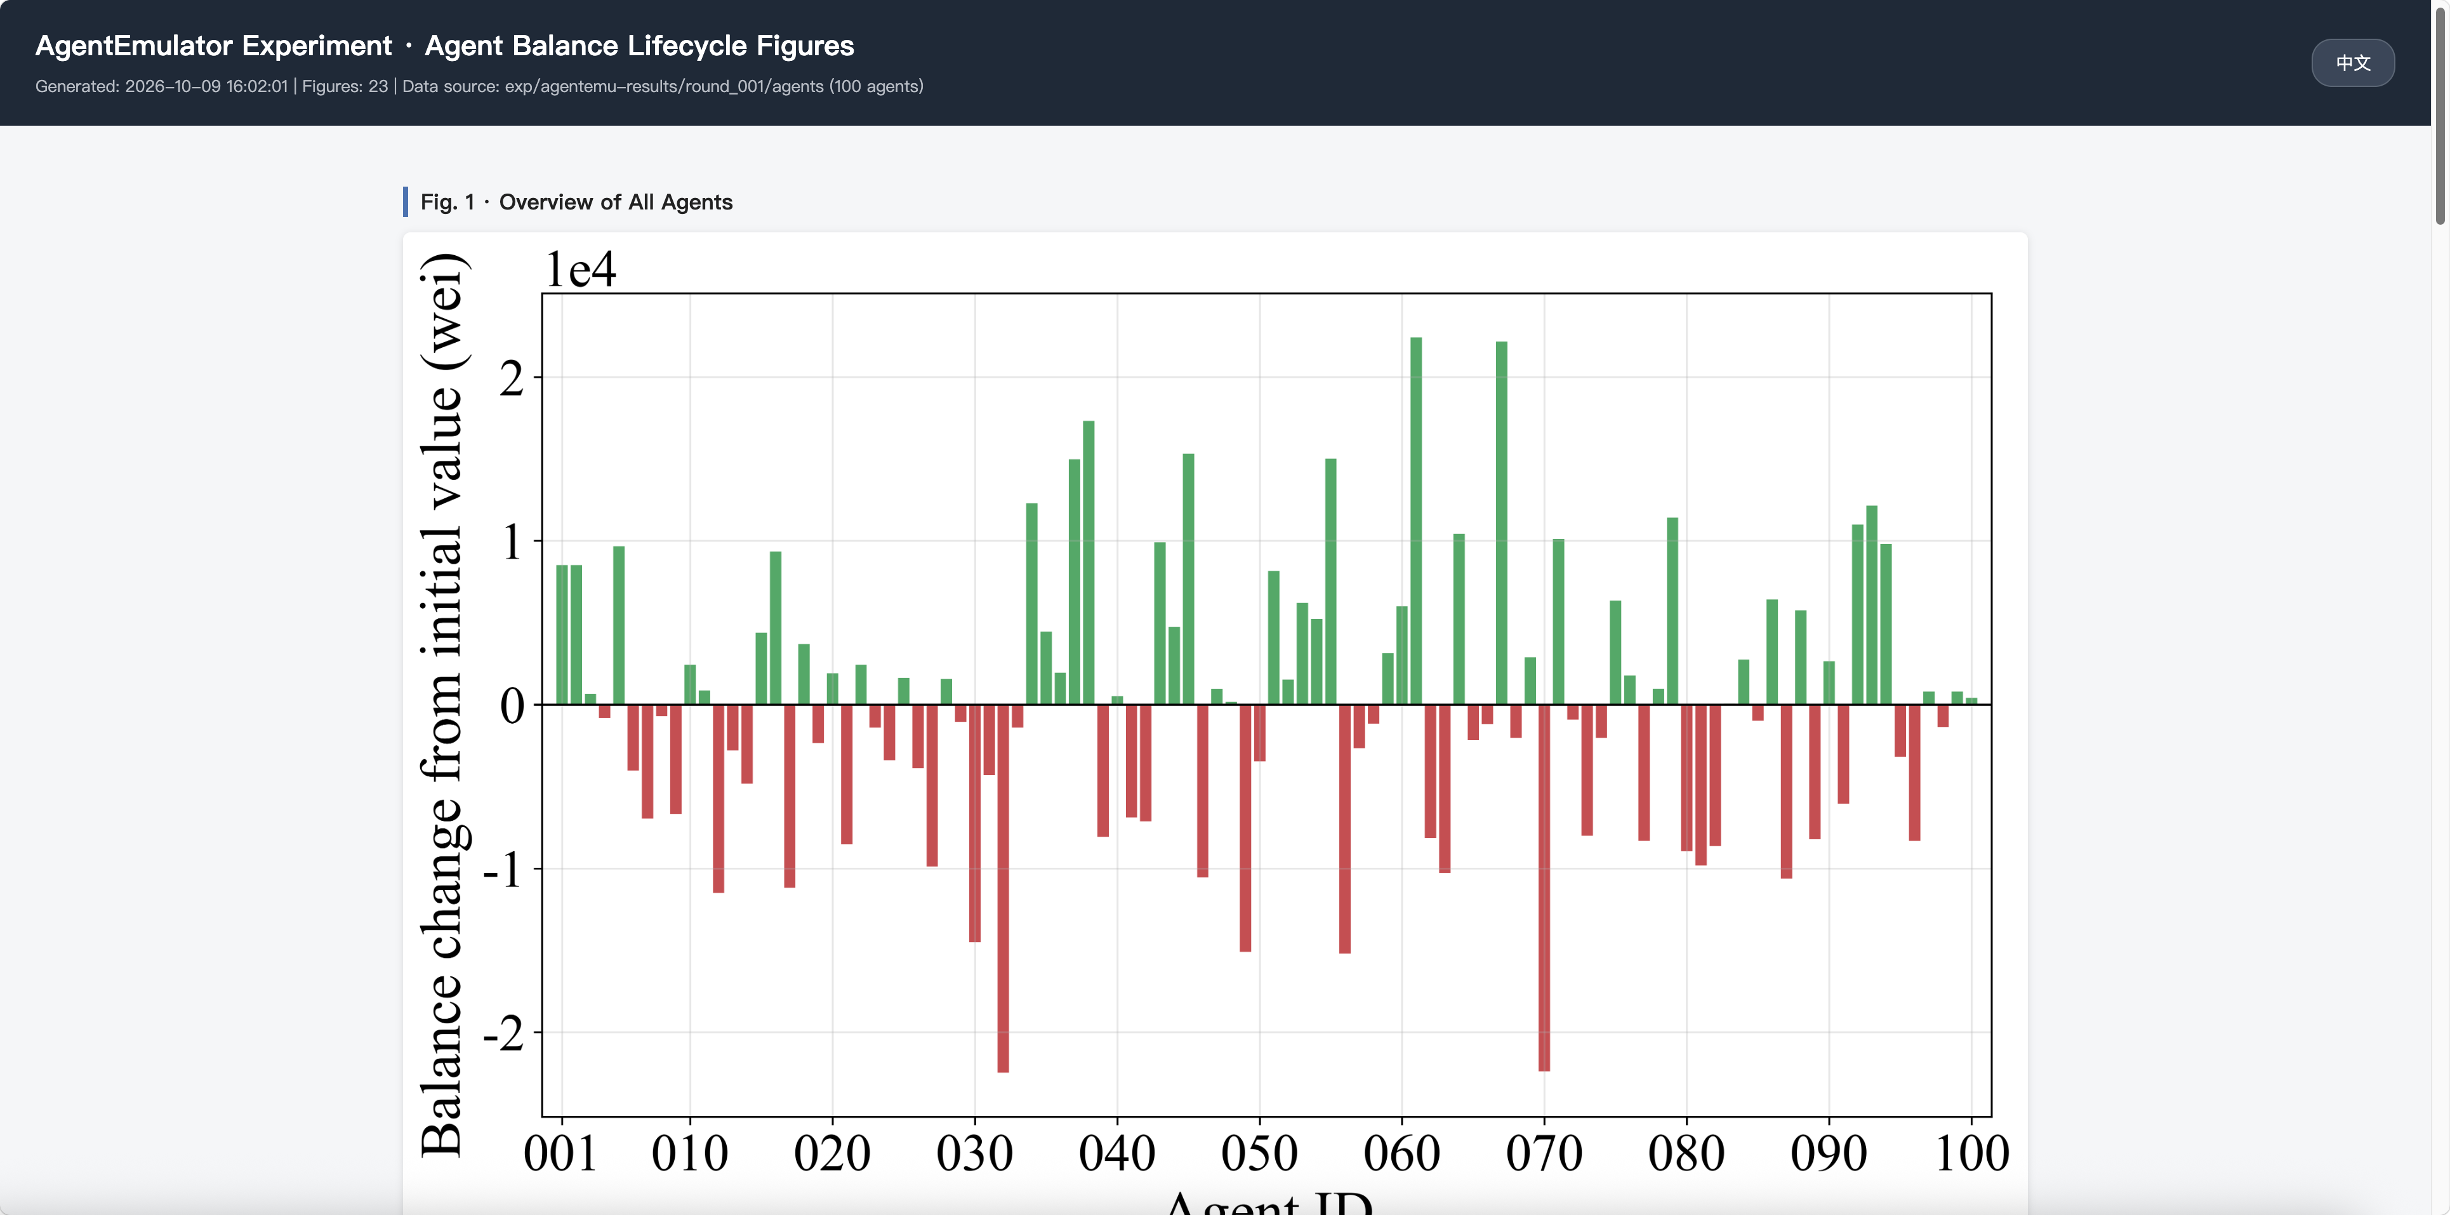The height and width of the screenshot is (1215, 2450).
Task: Click the x-axis label '040'
Action: [1116, 1153]
